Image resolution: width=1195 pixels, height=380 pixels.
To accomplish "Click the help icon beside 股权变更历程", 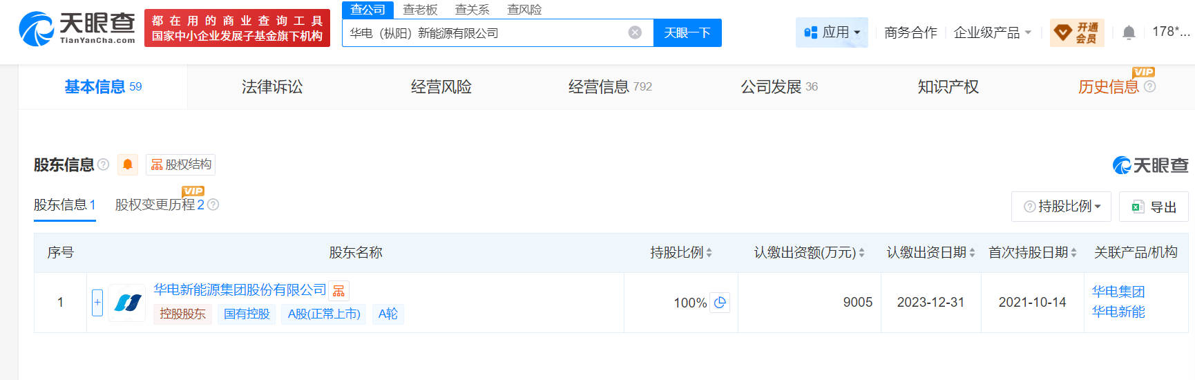I will click(213, 205).
